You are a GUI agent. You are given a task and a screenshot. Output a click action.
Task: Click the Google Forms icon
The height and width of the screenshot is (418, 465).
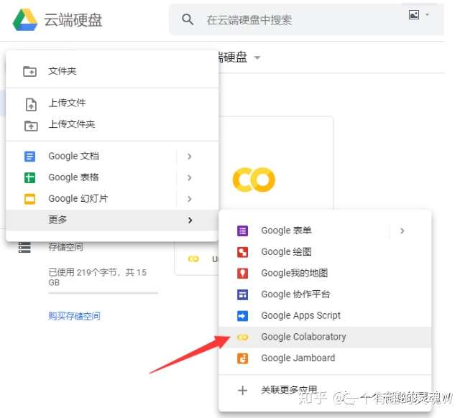pos(243,231)
